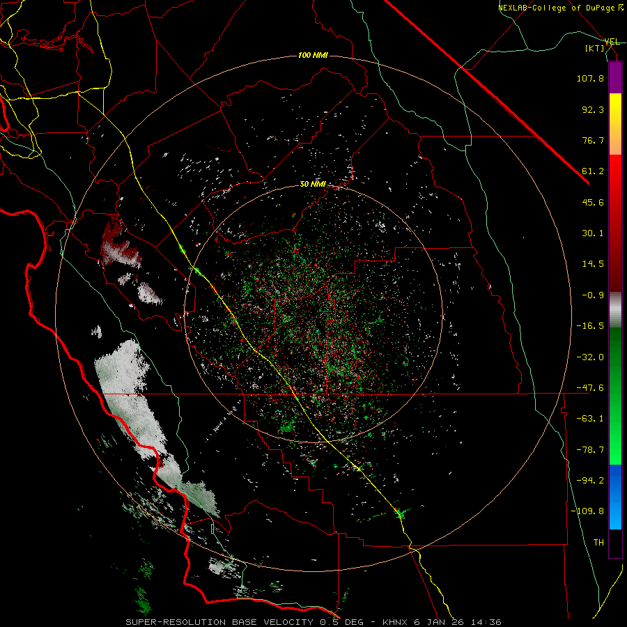This screenshot has width=627, height=627.
Task: Click the green segment of the velocity scale
Action: 615,396
